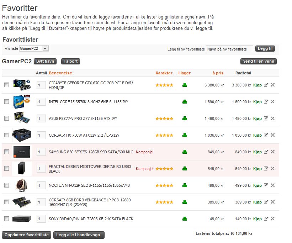Click Ta bort button for list
The width and height of the screenshot is (292, 243).
point(70,61)
